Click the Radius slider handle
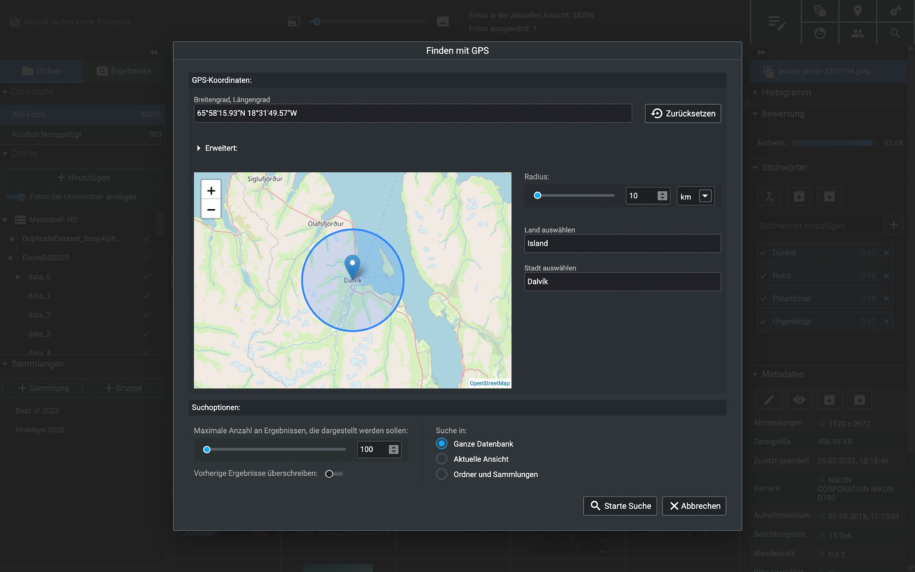Image resolution: width=915 pixels, height=572 pixels. point(538,195)
